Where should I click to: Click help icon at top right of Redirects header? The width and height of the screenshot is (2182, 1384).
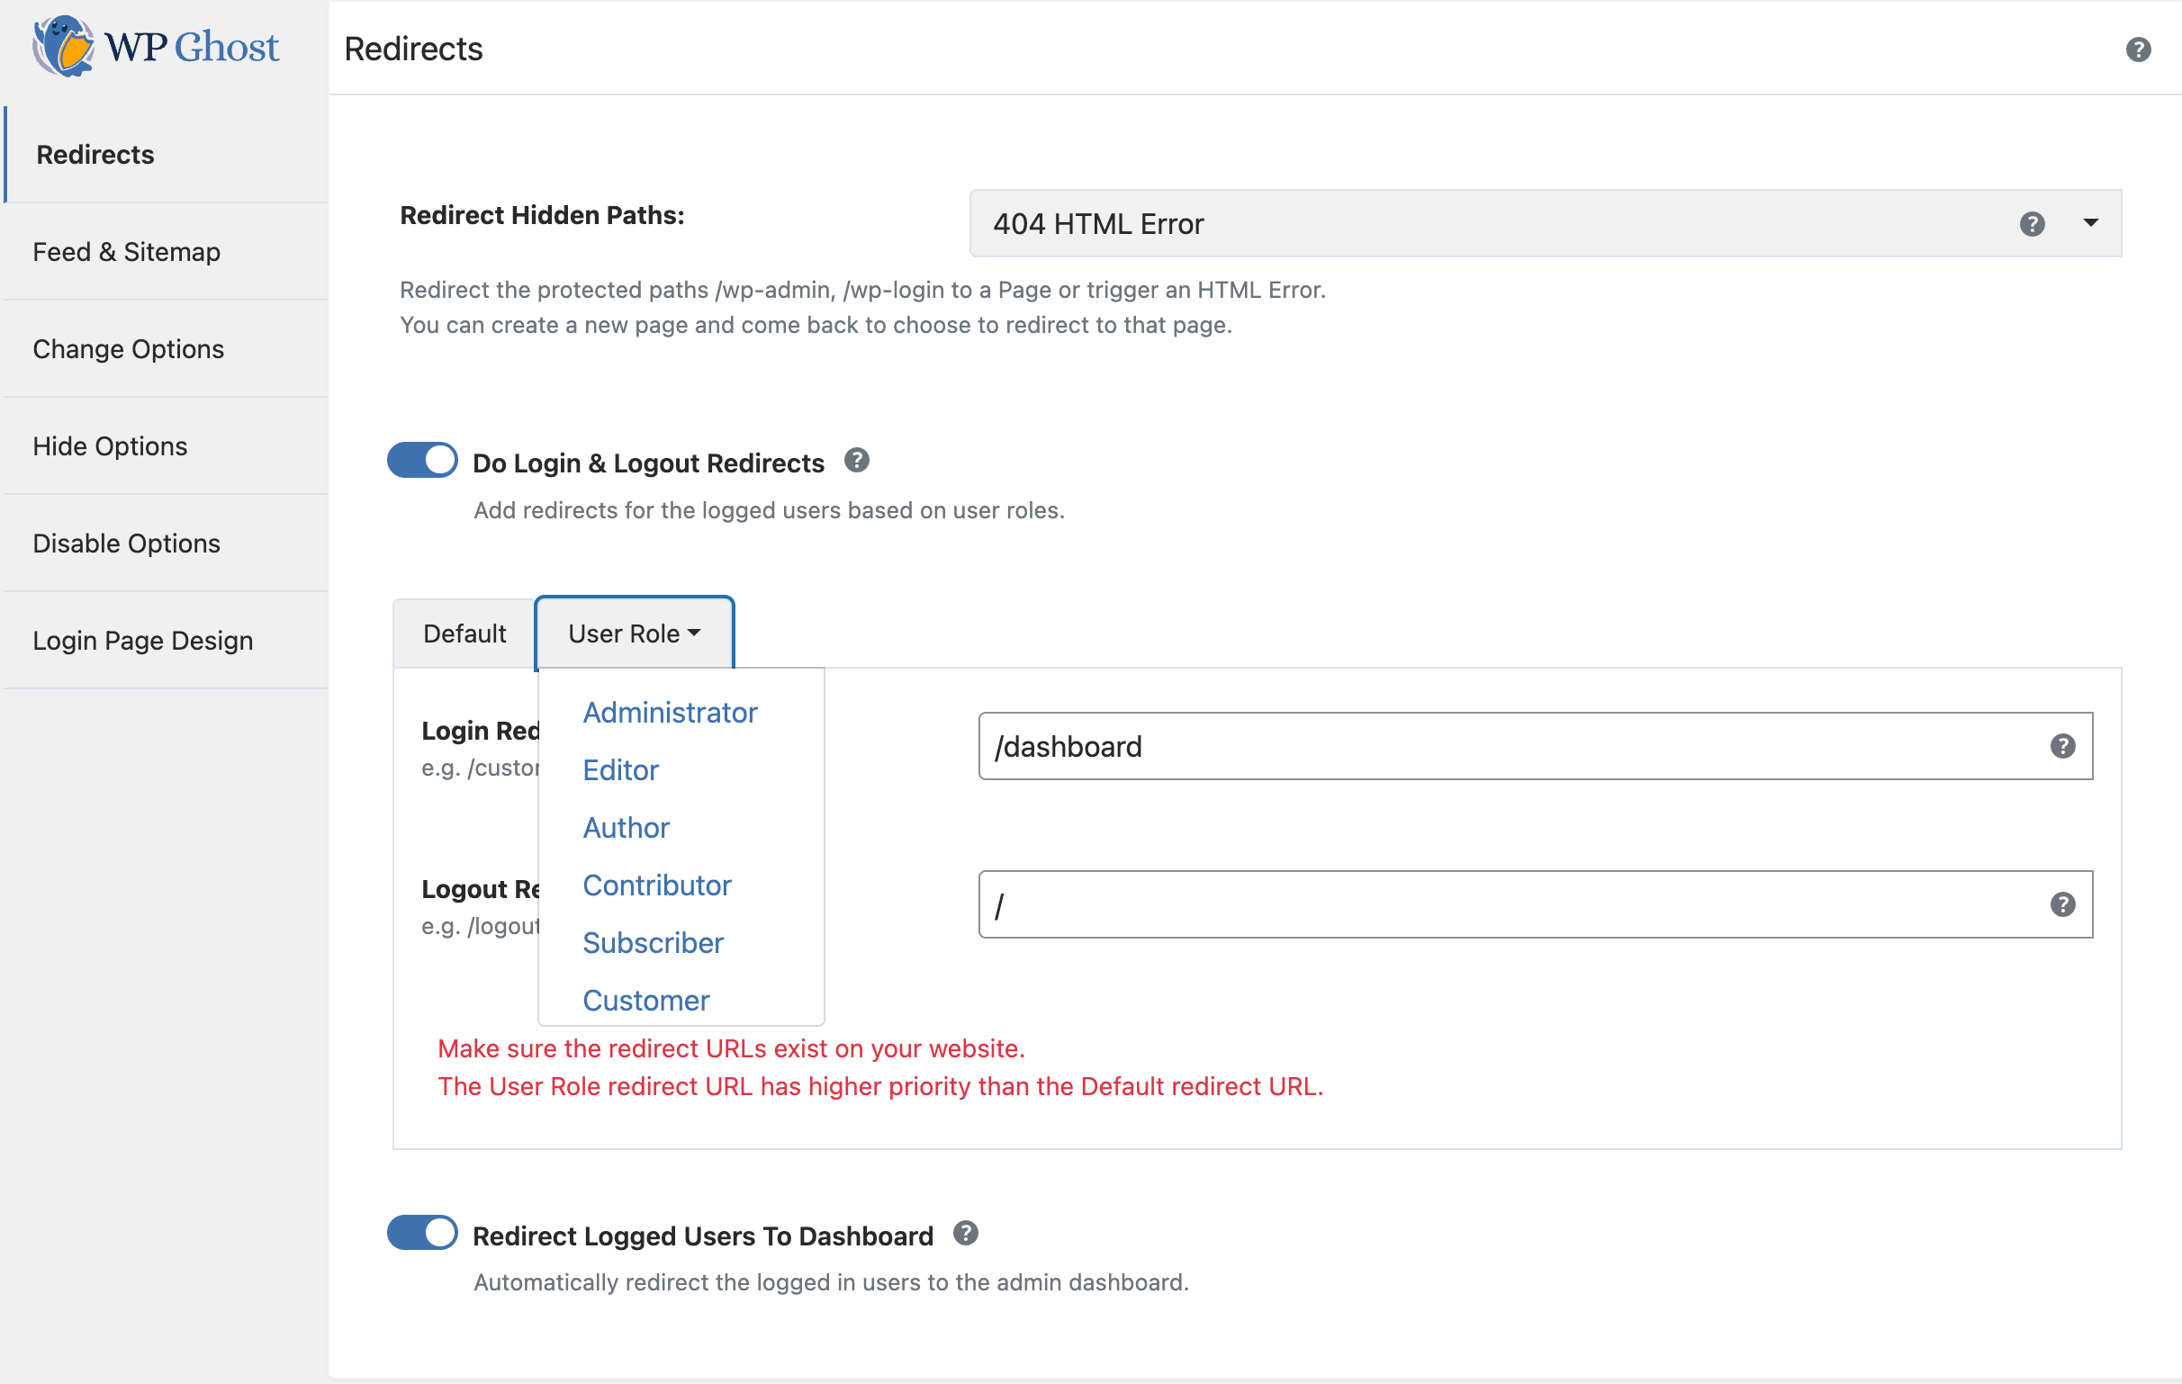click(2138, 49)
